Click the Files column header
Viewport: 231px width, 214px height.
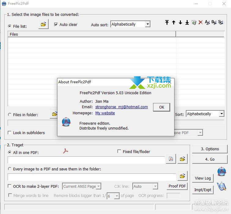coord(92,34)
